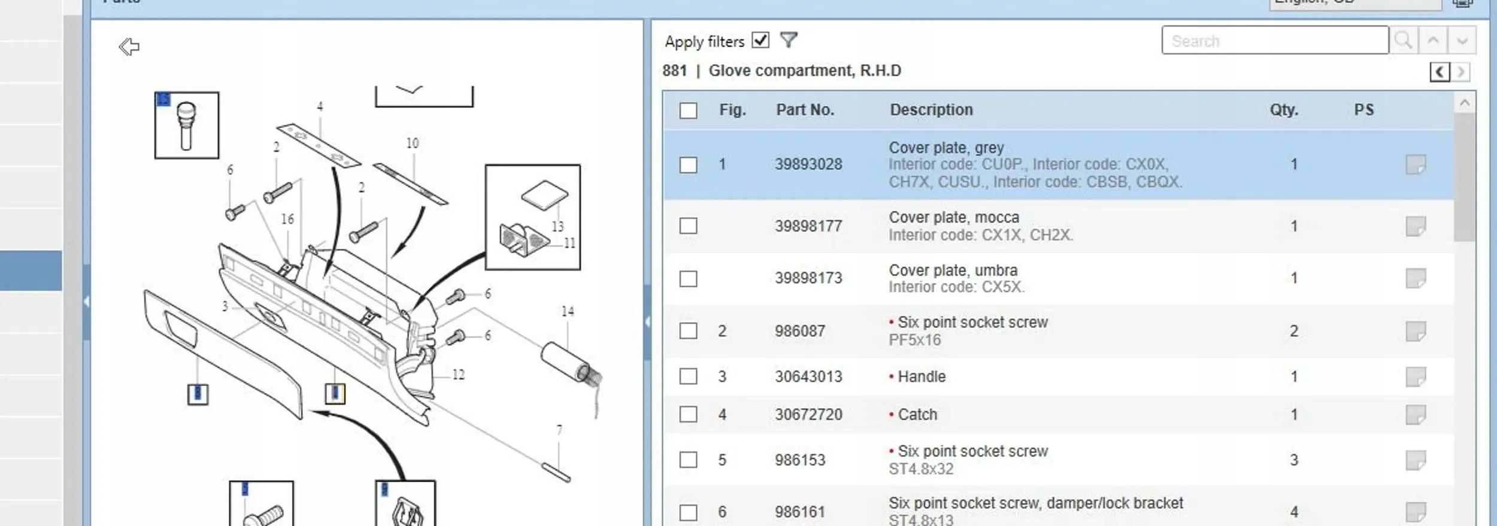Tick the select-all checkbox in the table header
The width and height of the screenshot is (1497, 526).
(689, 111)
